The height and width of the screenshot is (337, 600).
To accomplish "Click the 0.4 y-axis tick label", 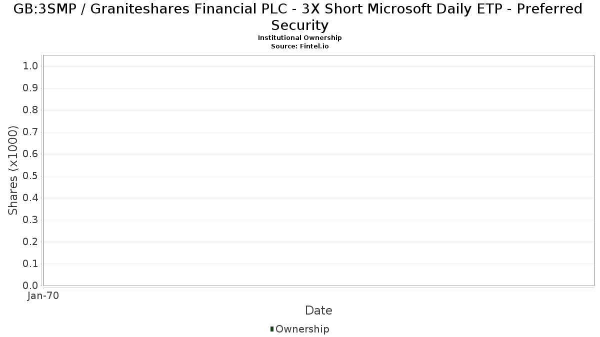I will point(31,198).
